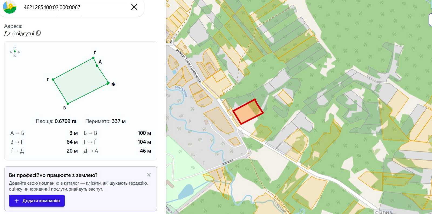Select vertex point В on the parcel outline
The width and height of the screenshot is (432, 214).
click(68, 103)
